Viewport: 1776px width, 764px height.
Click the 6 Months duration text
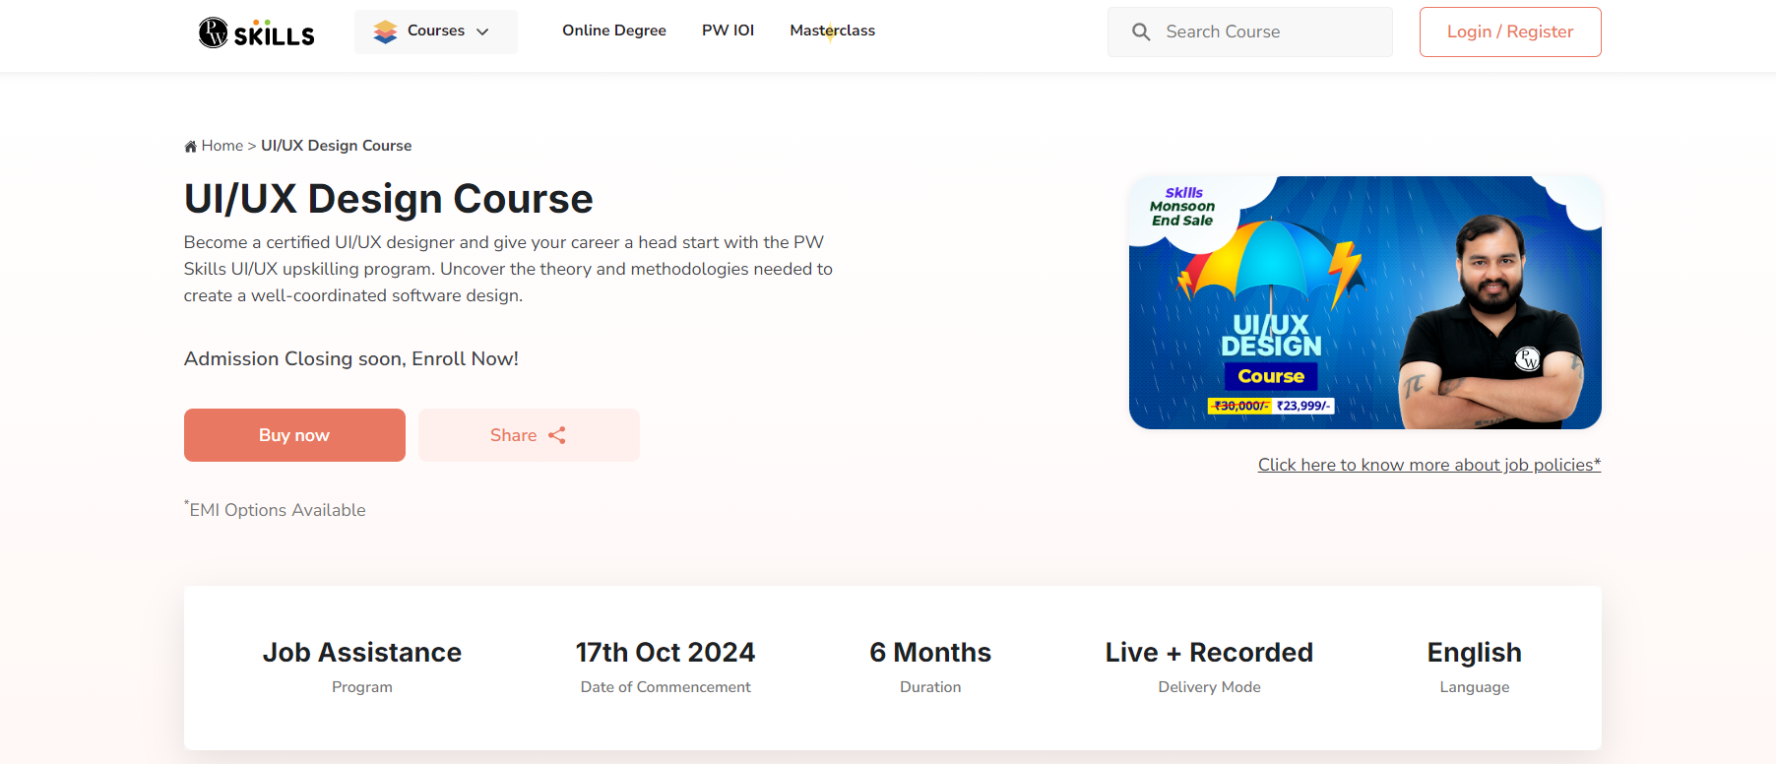click(930, 653)
